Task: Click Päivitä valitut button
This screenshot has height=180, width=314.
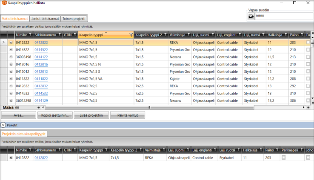Action: pos(128,115)
